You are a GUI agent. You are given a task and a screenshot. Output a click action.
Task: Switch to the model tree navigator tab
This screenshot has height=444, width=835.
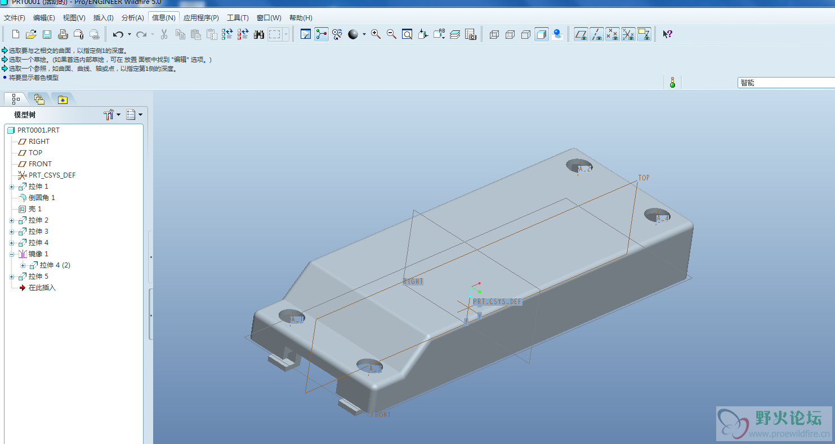click(15, 99)
